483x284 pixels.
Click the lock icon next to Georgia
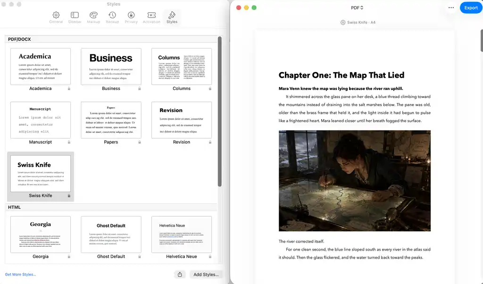coord(69,257)
